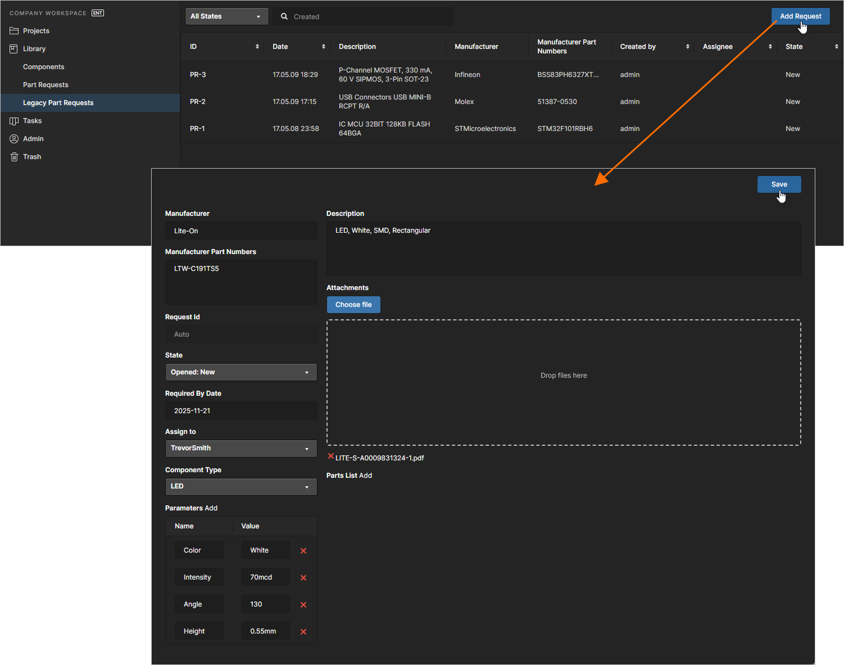Open the Projects section via its folder icon

[x=14, y=30]
